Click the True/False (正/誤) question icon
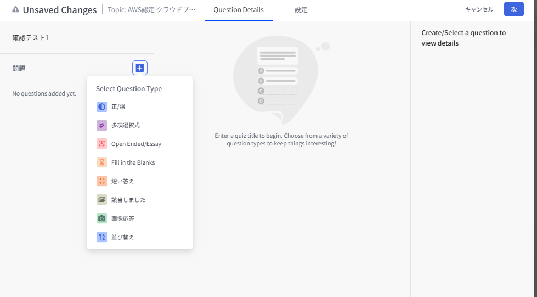This screenshot has width=537, height=297. tap(101, 107)
